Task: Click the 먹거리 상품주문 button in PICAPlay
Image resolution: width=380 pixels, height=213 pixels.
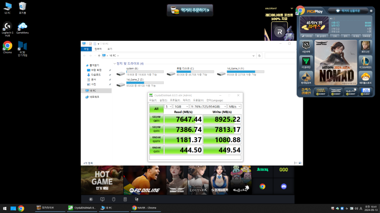Action: point(348,11)
